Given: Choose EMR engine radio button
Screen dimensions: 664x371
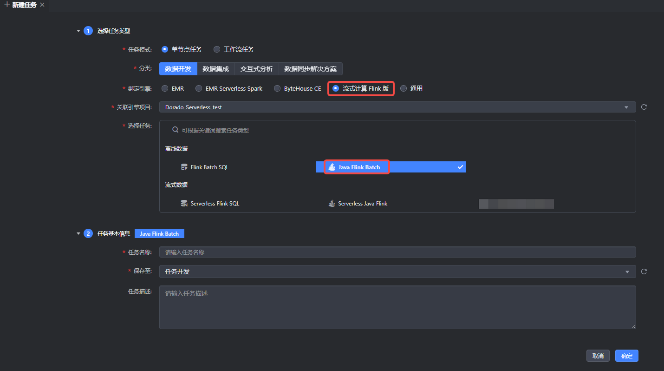Looking at the screenshot, I should [164, 88].
